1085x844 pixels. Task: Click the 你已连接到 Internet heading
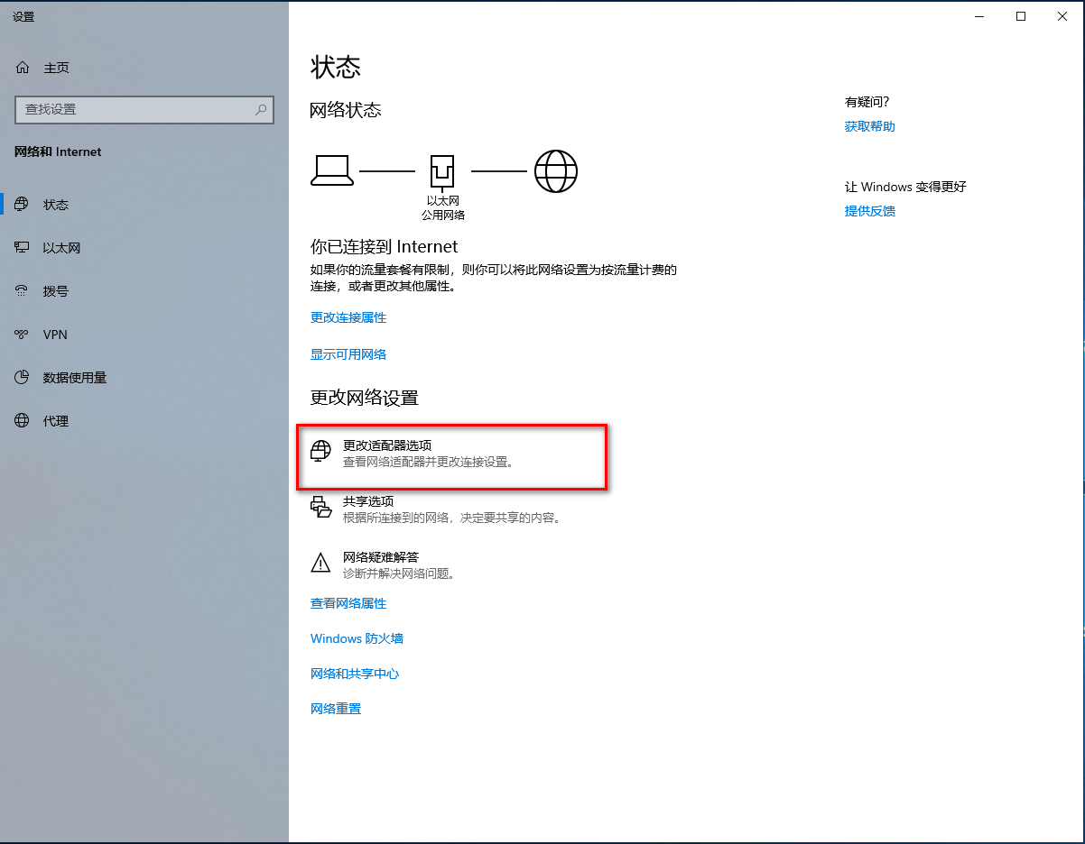click(385, 246)
